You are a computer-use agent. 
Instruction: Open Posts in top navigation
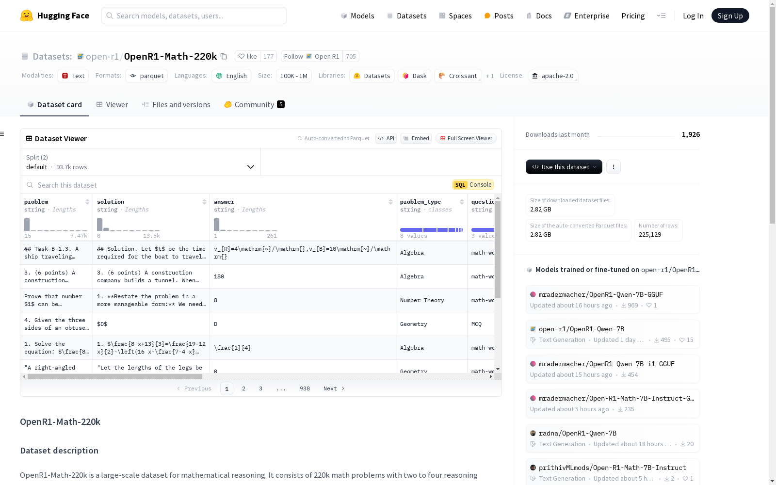pos(499,16)
